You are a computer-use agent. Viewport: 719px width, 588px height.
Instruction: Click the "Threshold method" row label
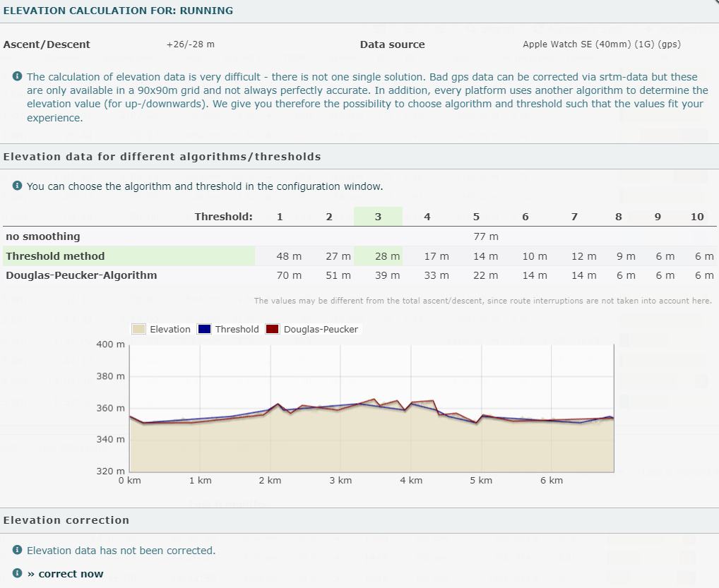tap(56, 256)
